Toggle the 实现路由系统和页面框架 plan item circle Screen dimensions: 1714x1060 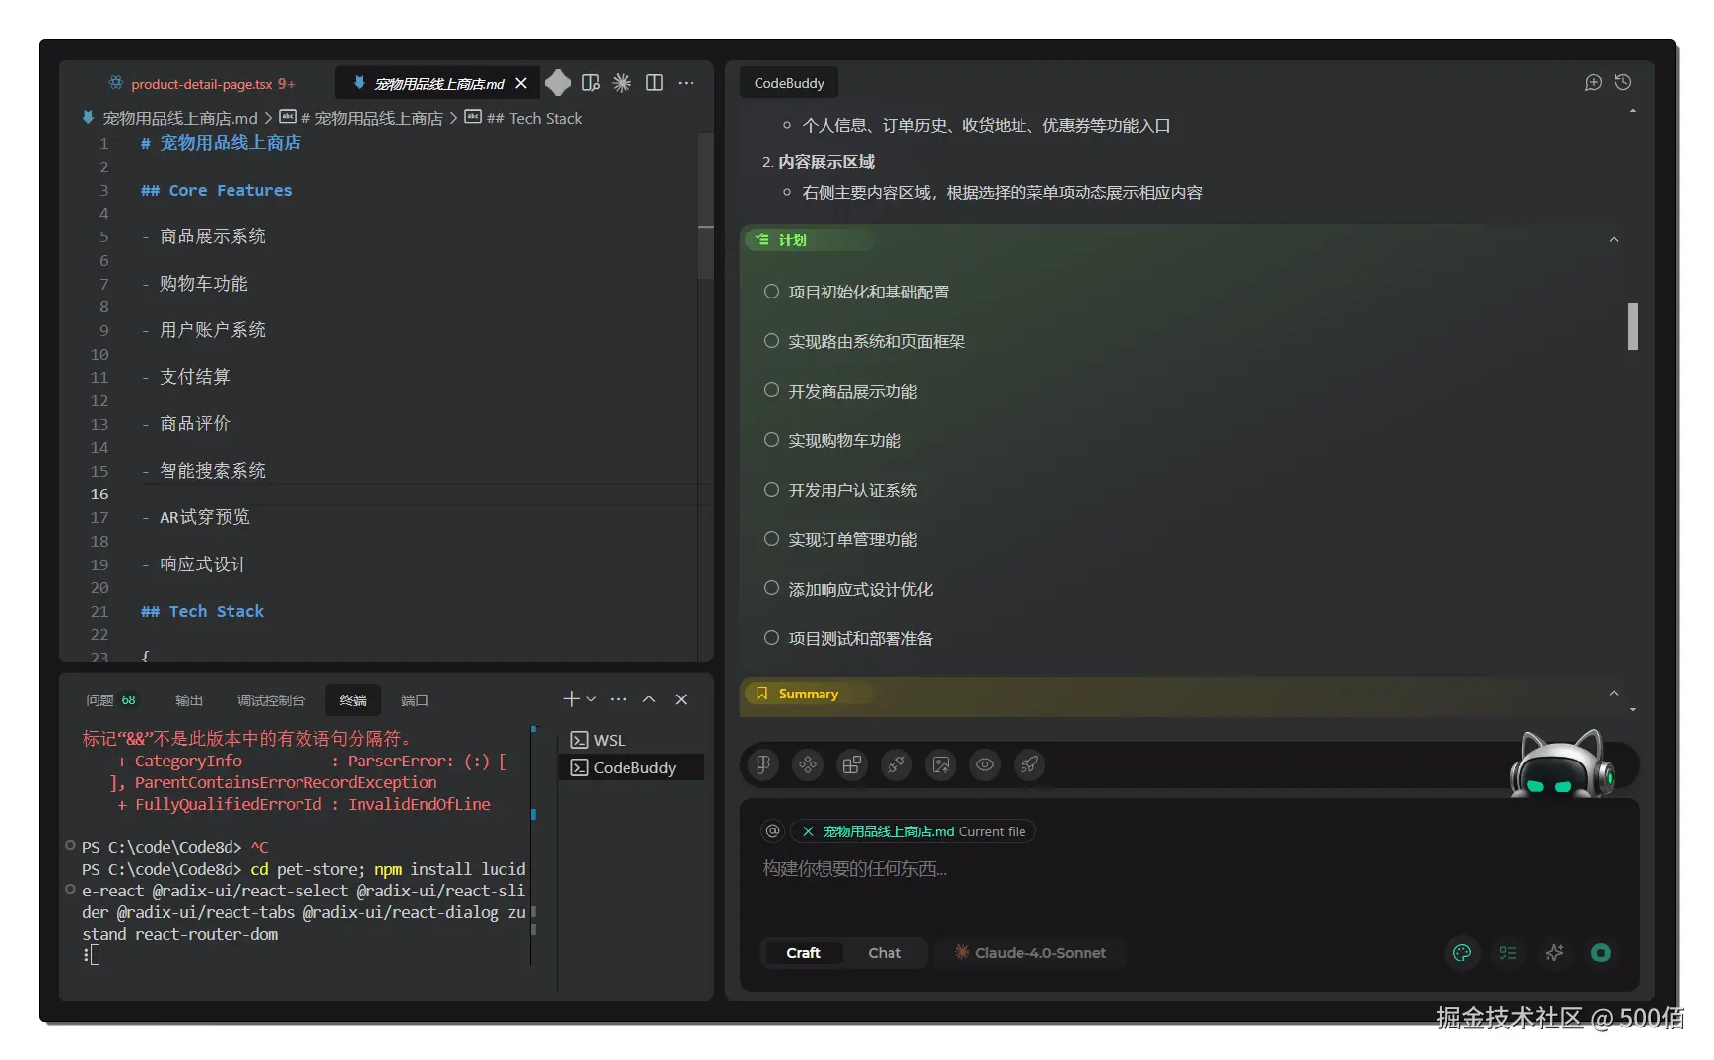pos(772,341)
